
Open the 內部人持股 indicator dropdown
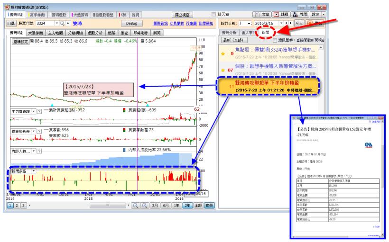click(34, 151)
